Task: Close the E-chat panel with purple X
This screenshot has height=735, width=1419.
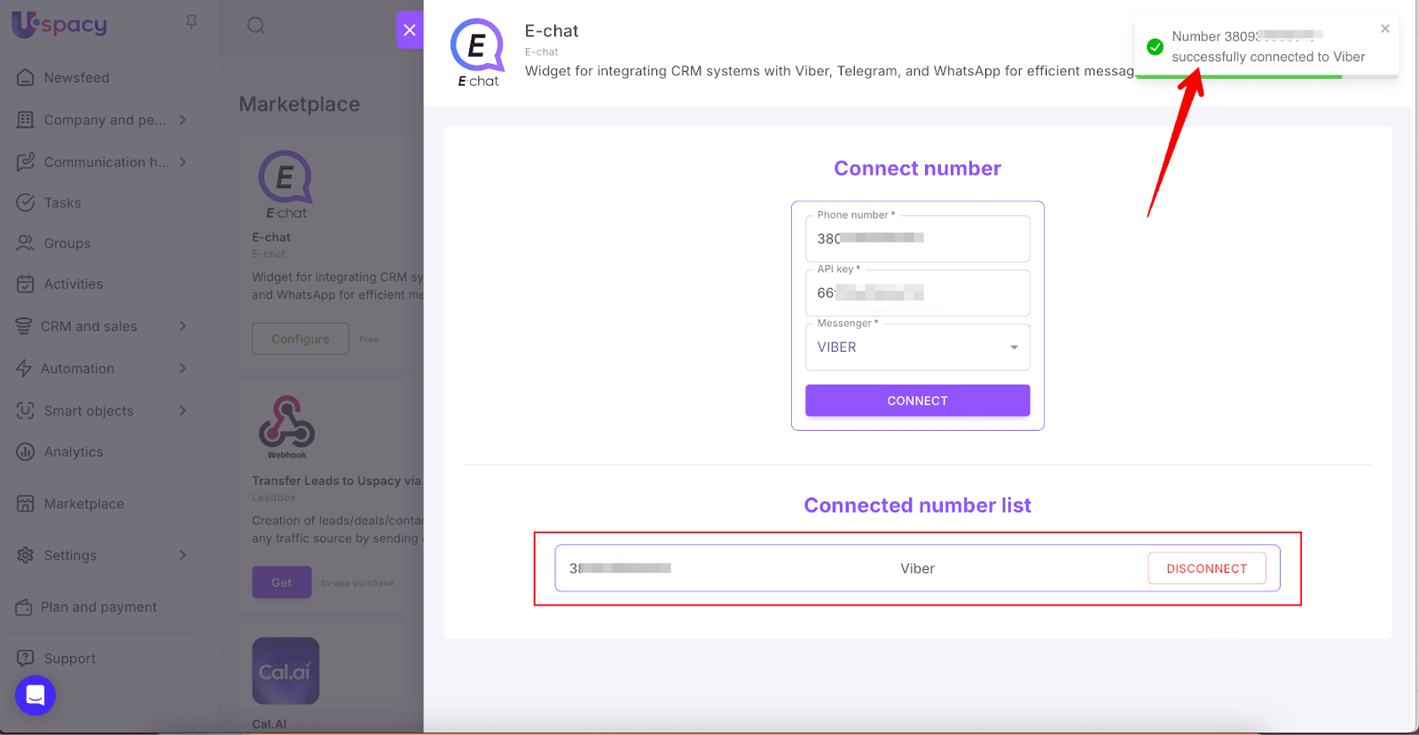Action: tap(410, 30)
